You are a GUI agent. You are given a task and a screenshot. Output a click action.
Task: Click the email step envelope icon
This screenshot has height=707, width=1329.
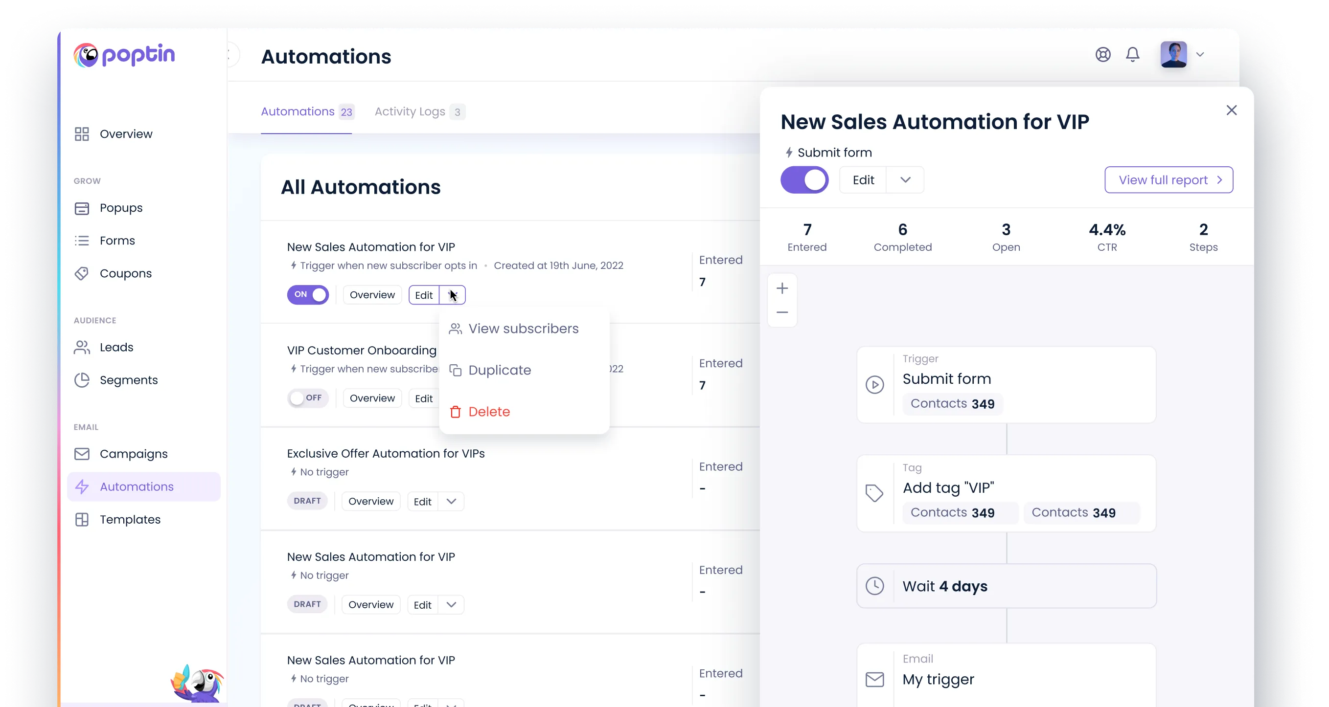pos(874,680)
